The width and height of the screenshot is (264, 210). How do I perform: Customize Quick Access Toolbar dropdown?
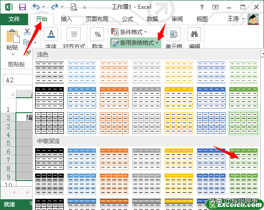coord(84,7)
